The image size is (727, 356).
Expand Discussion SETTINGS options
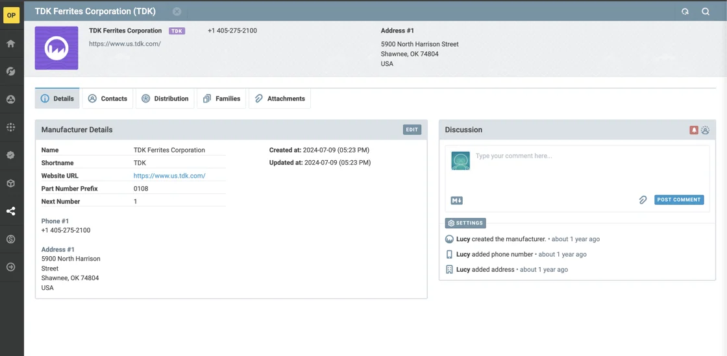tap(465, 223)
